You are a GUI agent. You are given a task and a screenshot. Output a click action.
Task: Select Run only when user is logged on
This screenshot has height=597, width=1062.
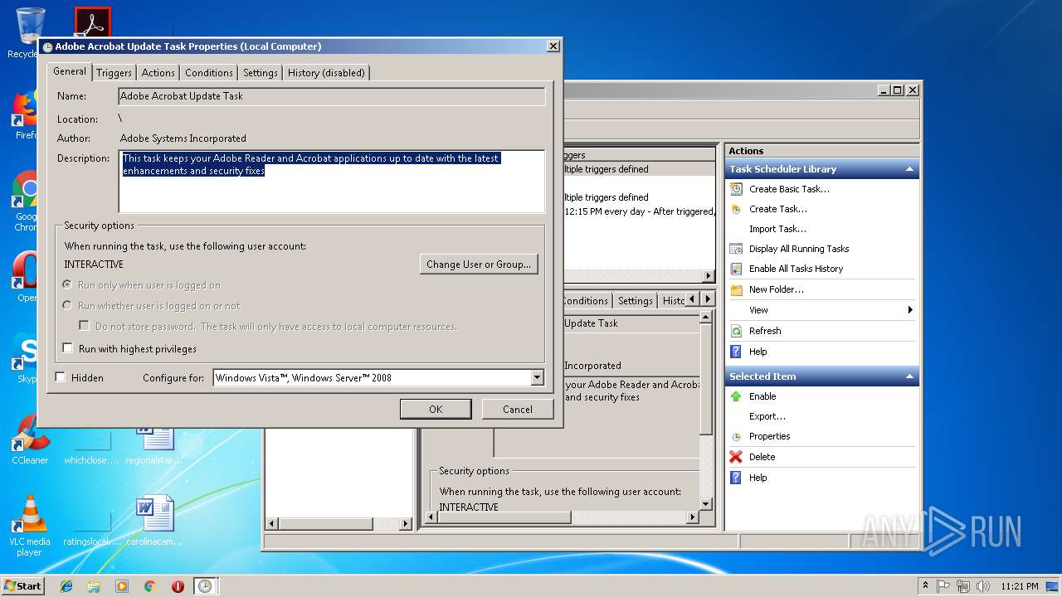pos(68,285)
